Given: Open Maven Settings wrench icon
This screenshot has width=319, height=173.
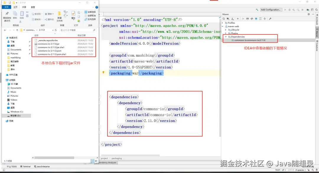Looking at the screenshot, I should tap(270, 19).
